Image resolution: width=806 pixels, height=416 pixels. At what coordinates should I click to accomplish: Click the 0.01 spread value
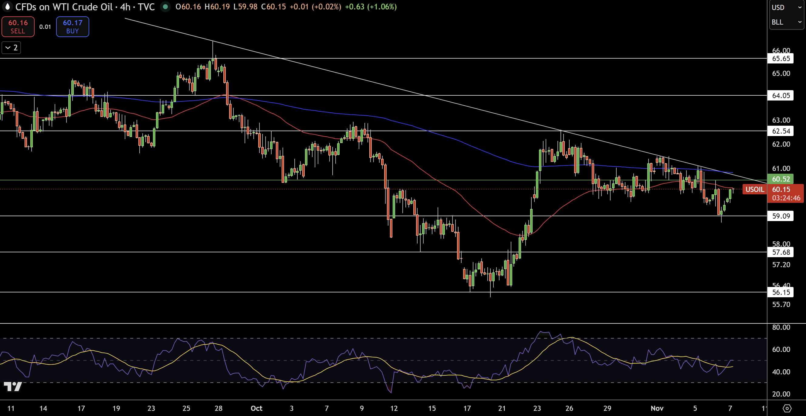point(45,27)
